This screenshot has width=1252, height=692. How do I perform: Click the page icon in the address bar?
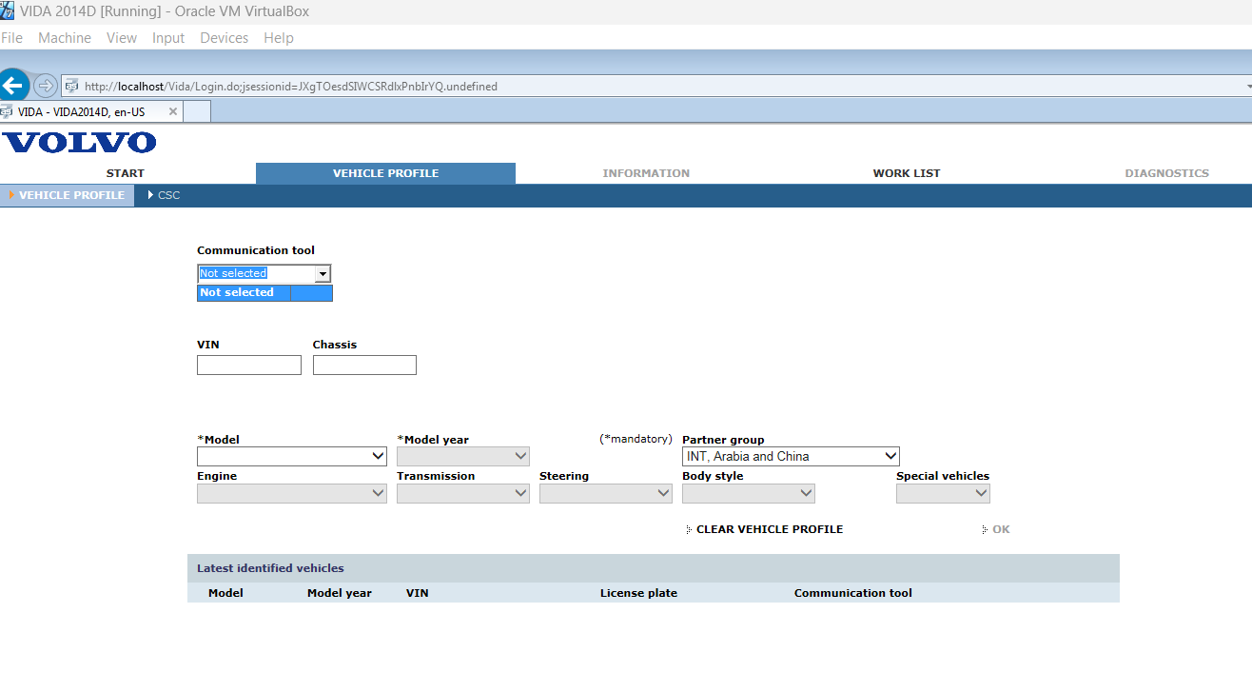71,86
